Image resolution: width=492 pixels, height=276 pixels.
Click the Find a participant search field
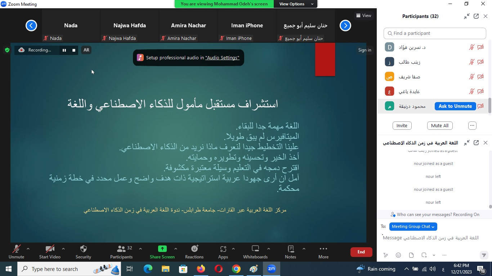435,33
